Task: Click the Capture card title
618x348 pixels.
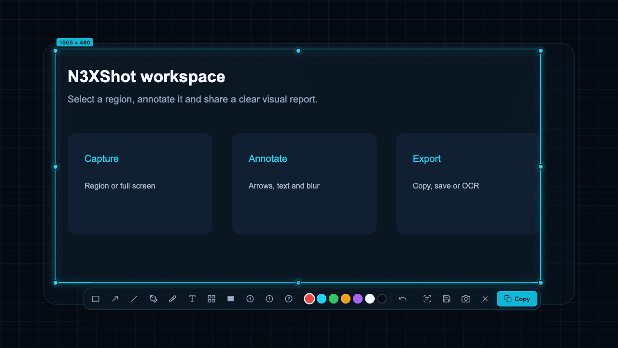Action: click(101, 159)
